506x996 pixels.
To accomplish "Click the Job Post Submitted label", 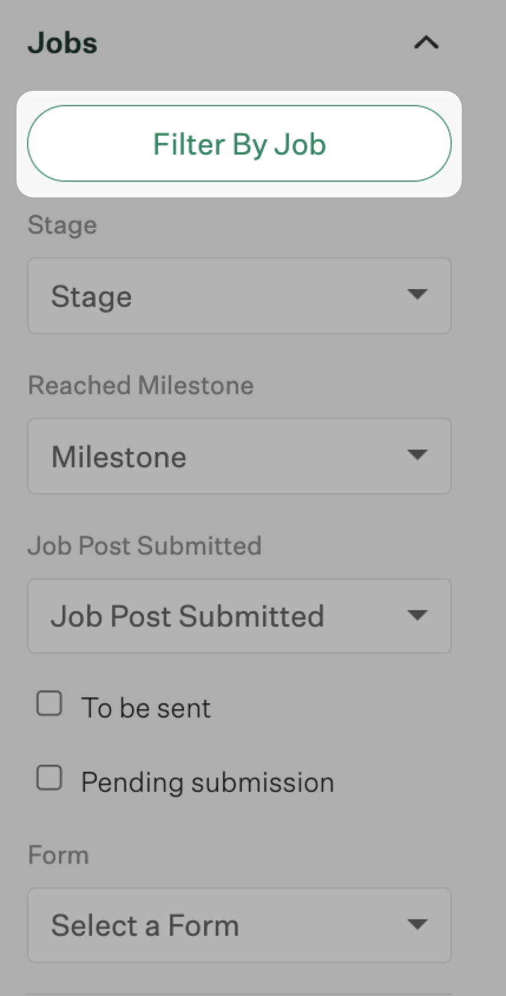I will pos(144,546).
